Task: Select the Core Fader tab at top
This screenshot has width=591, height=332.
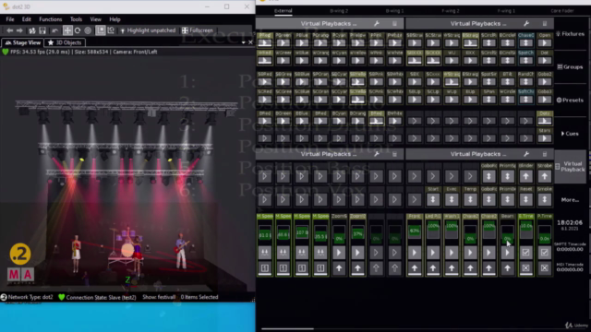Action: [x=562, y=11]
